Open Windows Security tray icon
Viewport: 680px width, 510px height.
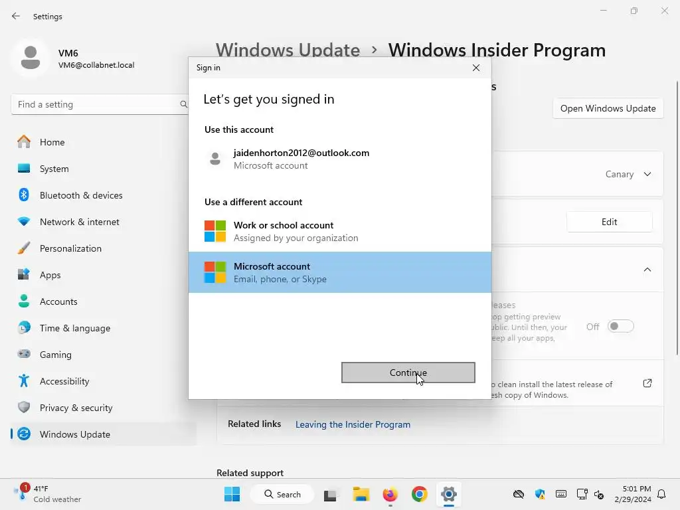pos(539,494)
